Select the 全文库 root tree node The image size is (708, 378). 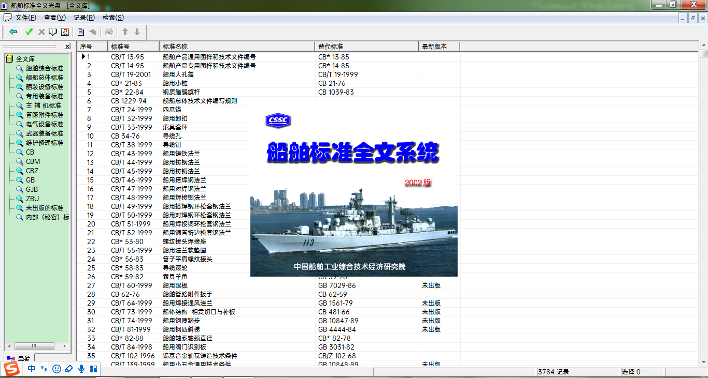click(25, 59)
